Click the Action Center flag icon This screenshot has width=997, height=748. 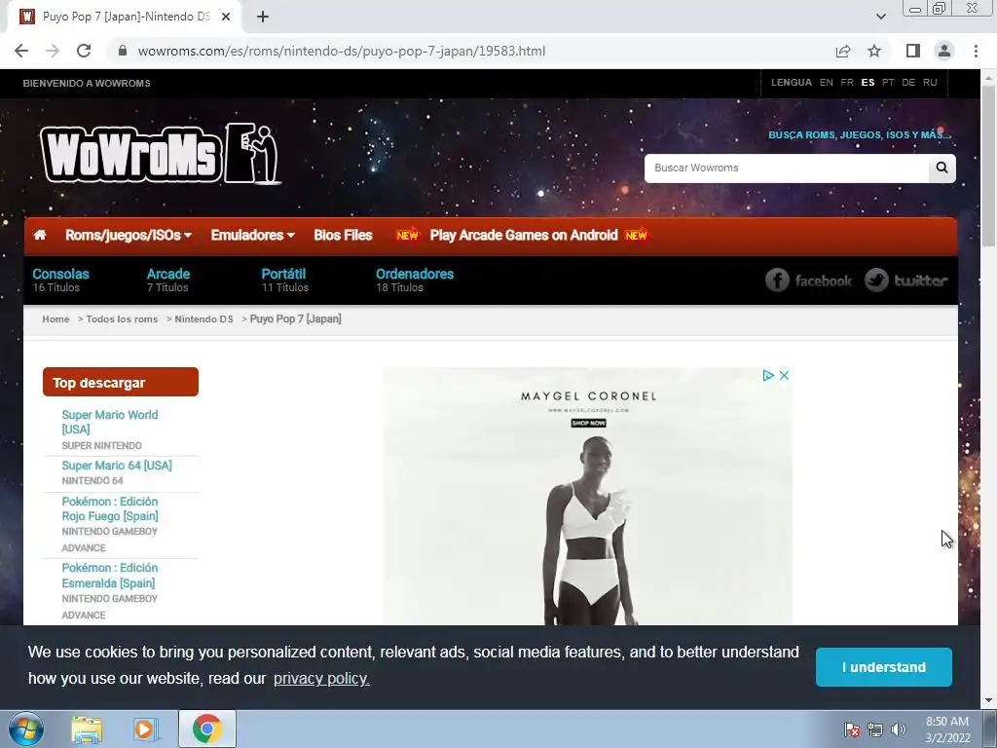tap(852, 729)
